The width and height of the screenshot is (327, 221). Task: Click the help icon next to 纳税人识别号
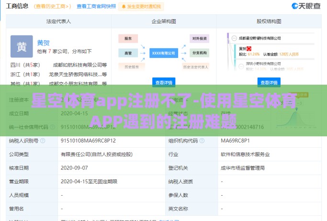(x=43, y=141)
